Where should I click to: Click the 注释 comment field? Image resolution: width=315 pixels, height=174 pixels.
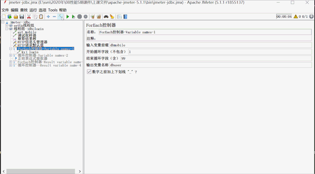205,39
